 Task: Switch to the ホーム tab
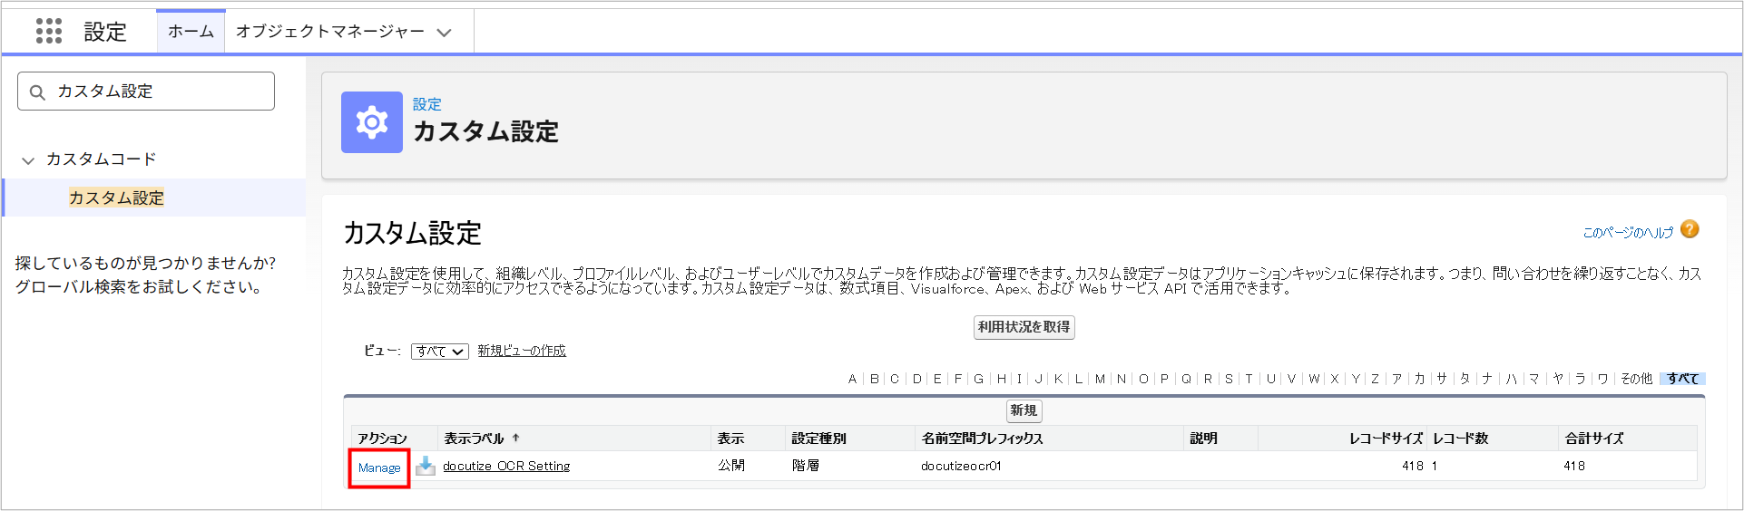tap(191, 32)
